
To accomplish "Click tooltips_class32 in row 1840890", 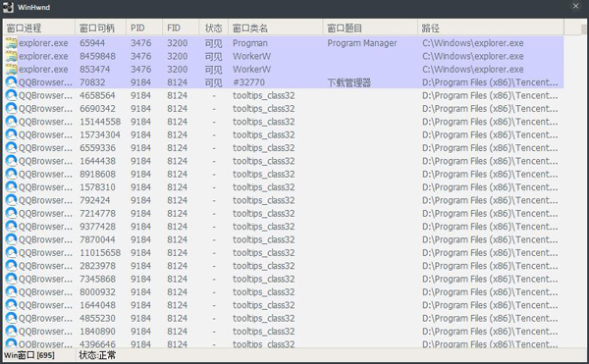I will tap(263, 332).
